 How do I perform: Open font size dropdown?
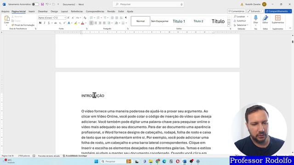click(65, 18)
